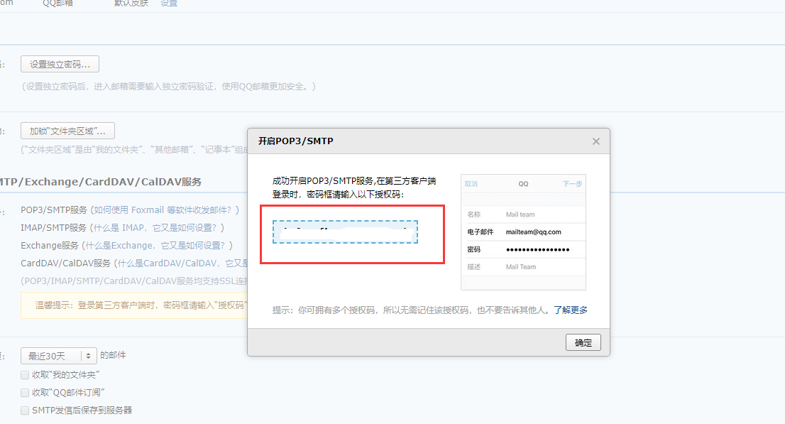Image resolution: width=785 pixels, height=424 pixels.
Task: Select 默认皮肤 in the top bar
Action: 131,4
